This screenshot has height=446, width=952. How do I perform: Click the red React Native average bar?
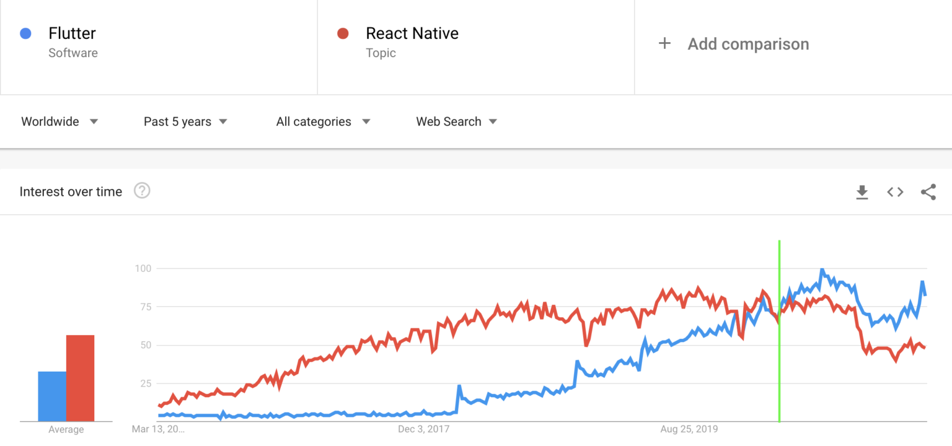pos(80,378)
